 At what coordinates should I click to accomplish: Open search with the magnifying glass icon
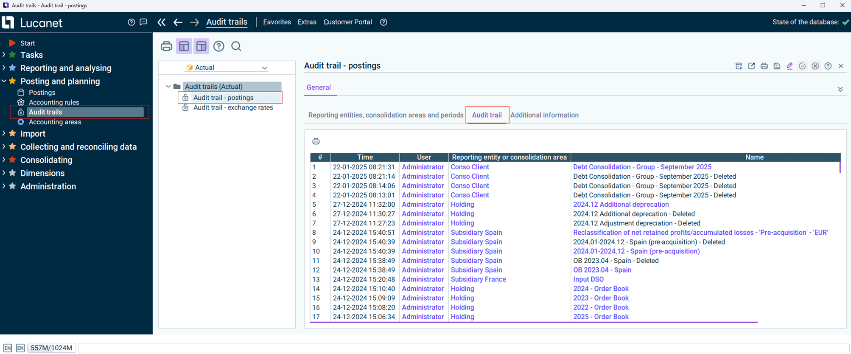point(236,46)
